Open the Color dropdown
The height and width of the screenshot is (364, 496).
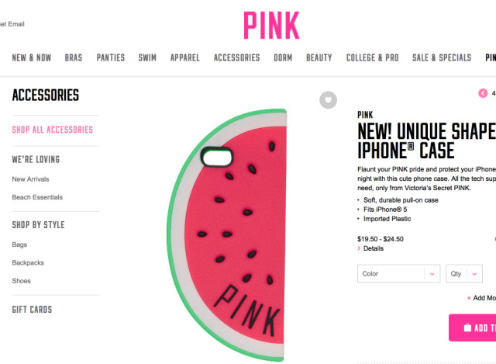click(398, 273)
